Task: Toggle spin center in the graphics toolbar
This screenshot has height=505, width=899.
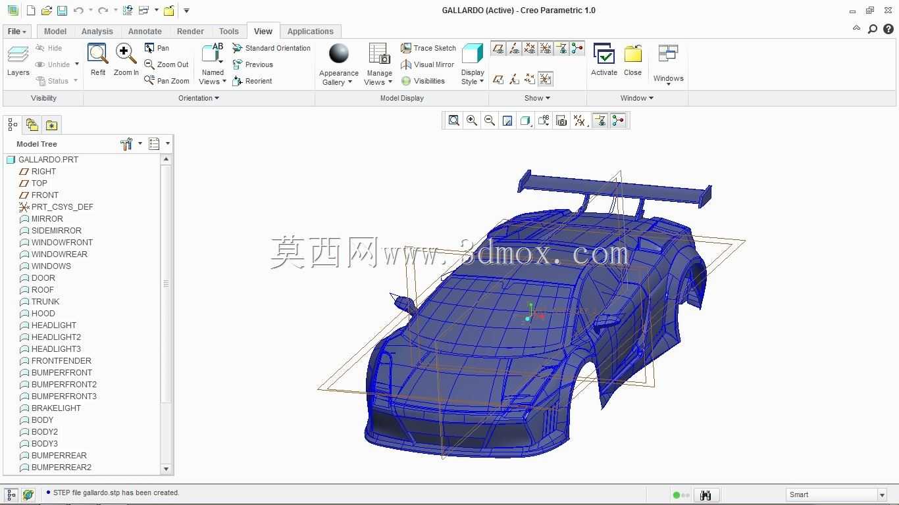Action: pyautogui.click(x=618, y=120)
